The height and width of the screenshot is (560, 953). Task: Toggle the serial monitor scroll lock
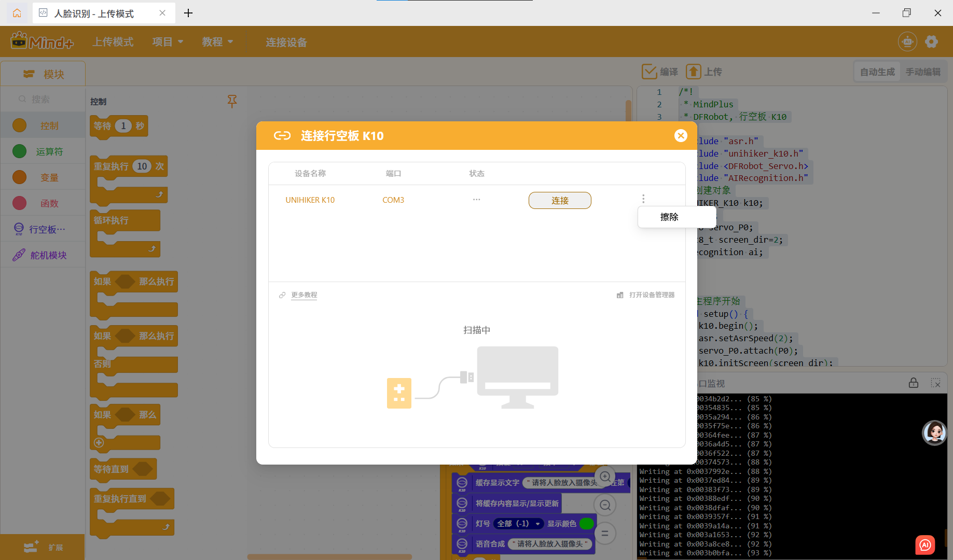click(914, 383)
